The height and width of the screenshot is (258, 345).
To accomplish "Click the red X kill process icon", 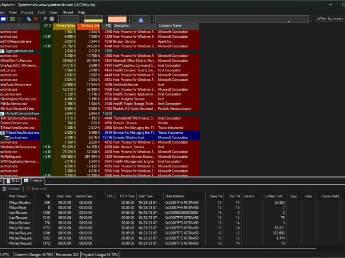I will click(x=36, y=19).
